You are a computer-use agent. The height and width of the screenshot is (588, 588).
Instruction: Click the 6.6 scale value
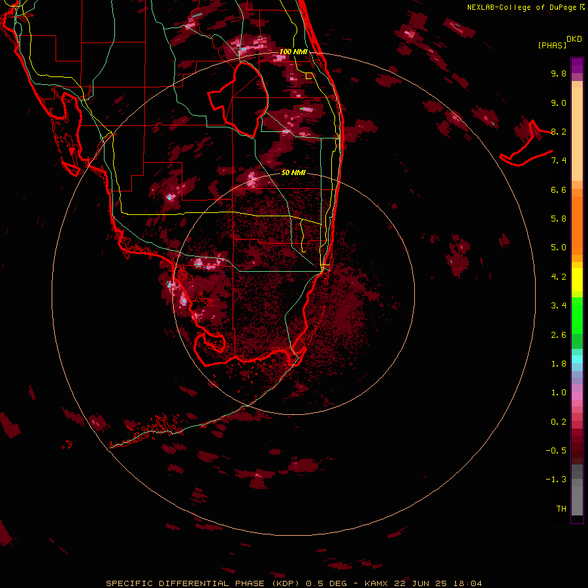(559, 189)
